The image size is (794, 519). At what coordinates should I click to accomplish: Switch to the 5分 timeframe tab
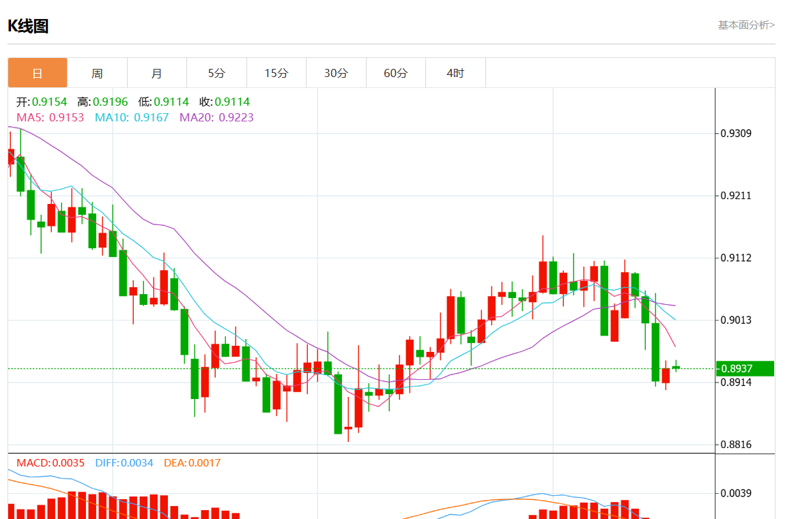[x=216, y=73]
